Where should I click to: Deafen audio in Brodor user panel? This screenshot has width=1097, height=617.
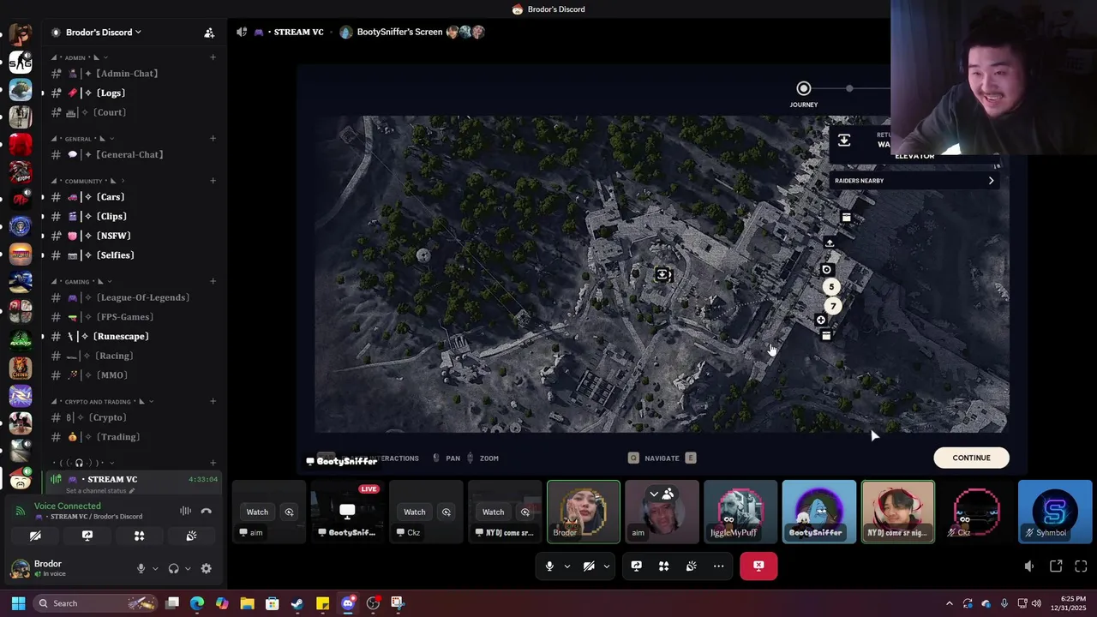point(173,568)
